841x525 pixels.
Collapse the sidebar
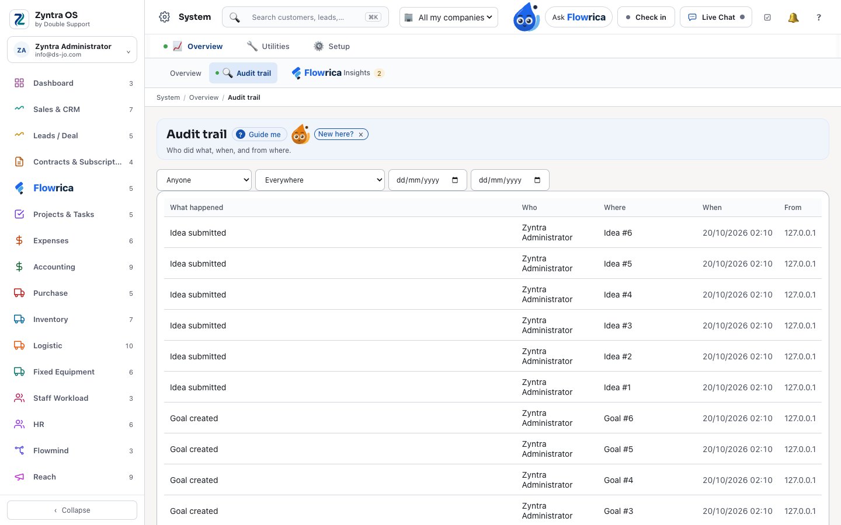[72, 510]
